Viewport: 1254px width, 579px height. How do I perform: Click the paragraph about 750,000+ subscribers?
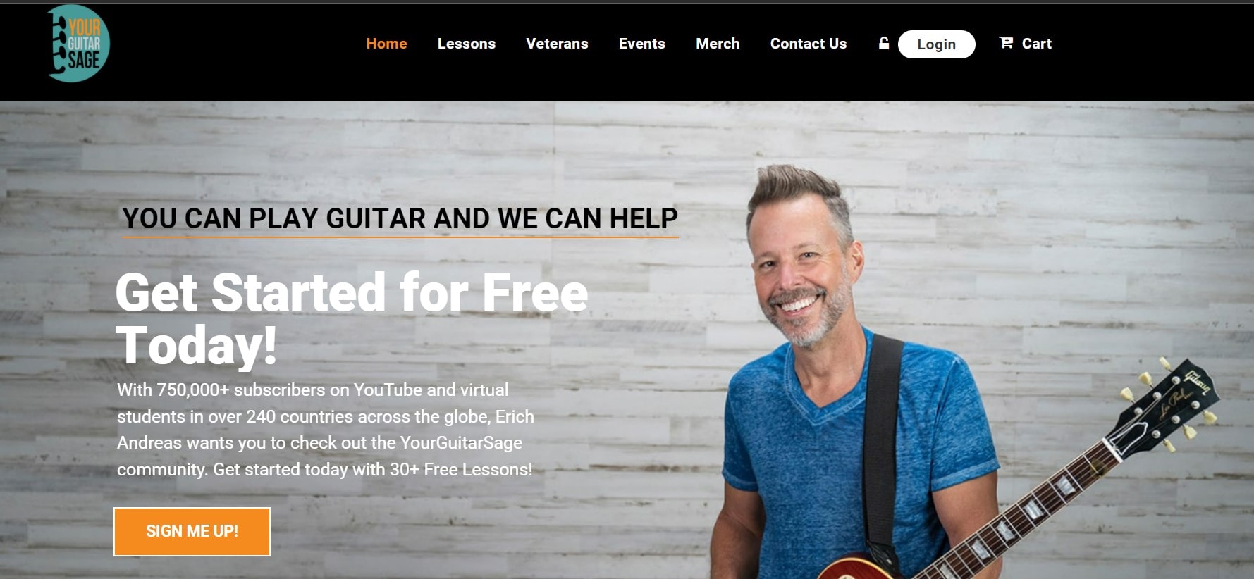[x=326, y=430]
